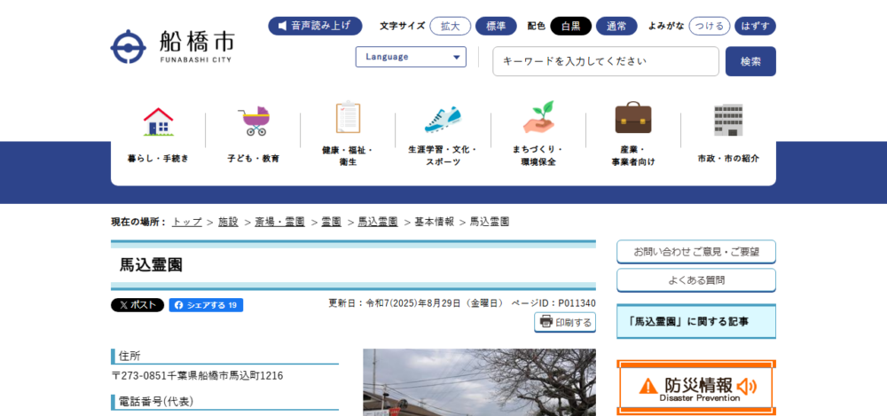Open the clipboard icon for 健康・福祉・衛生
Image resolution: width=887 pixels, height=416 pixels.
pyautogui.click(x=348, y=117)
